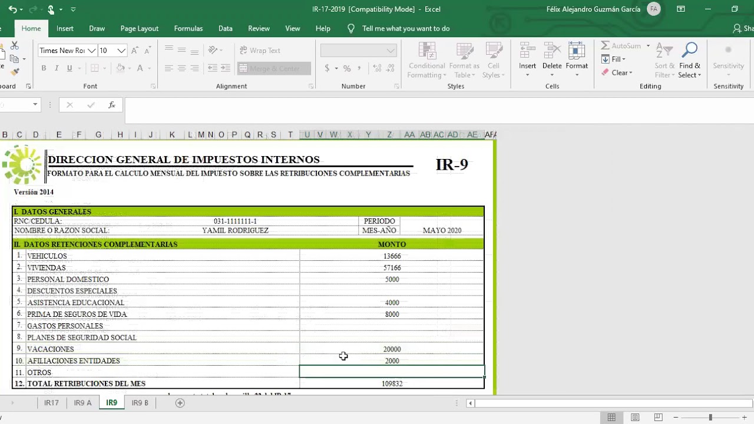Open the Page Layout ribbon tab
This screenshot has width=754, height=424.
tap(140, 28)
